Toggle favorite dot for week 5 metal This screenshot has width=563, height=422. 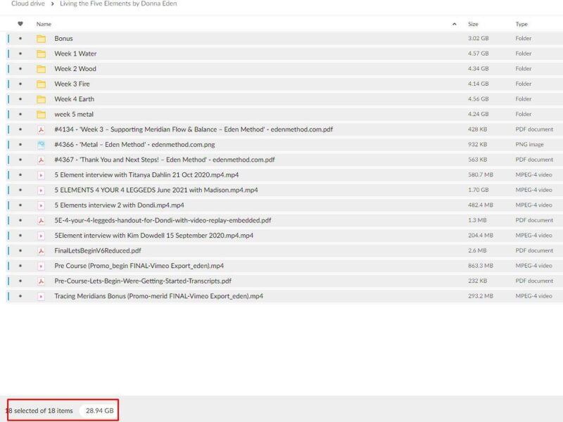click(x=20, y=115)
